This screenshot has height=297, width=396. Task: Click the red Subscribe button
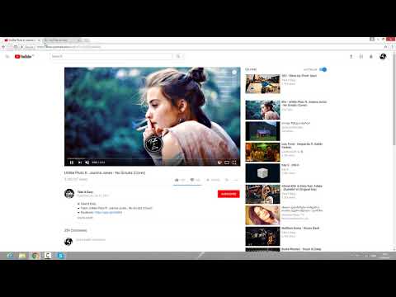229,194
